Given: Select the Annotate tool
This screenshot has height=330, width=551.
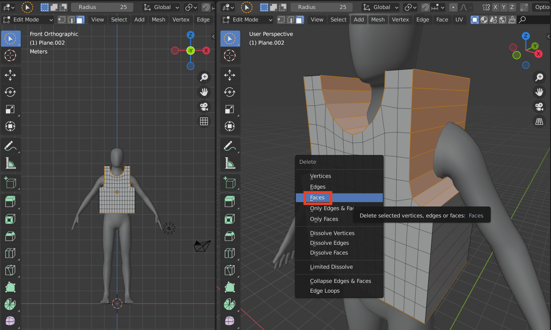Looking at the screenshot, I should point(10,145).
